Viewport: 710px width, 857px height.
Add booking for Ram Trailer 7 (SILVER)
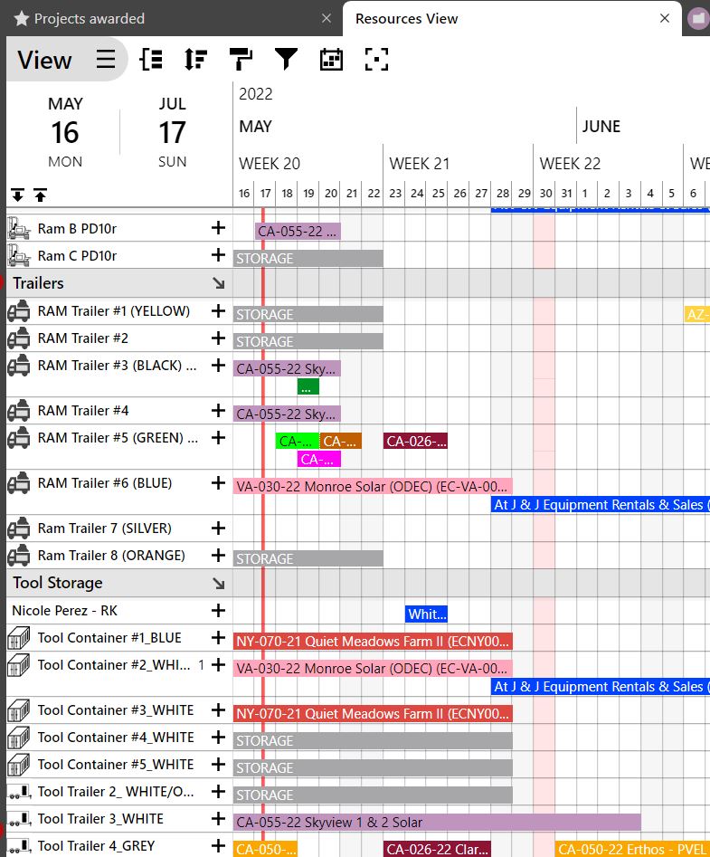click(218, 528)
